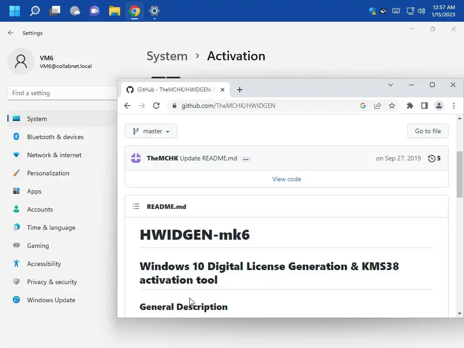Screen dimensions: 464x348
Task: Open Privacy & security settings
Action: pos(52,282)
